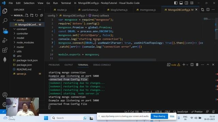Image resolution: width=218 pixels, height=122 pixels.
Task: Open the source control compare changes icon in editor toolbar
Action: (203, 10)
